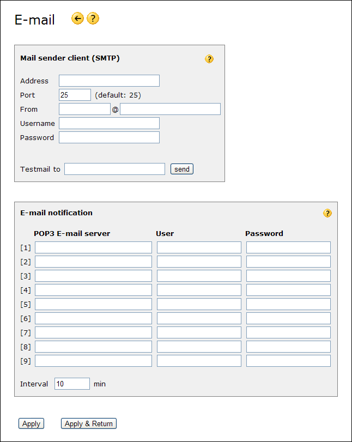Select the SMTP Port field

[x=75, y=95]
